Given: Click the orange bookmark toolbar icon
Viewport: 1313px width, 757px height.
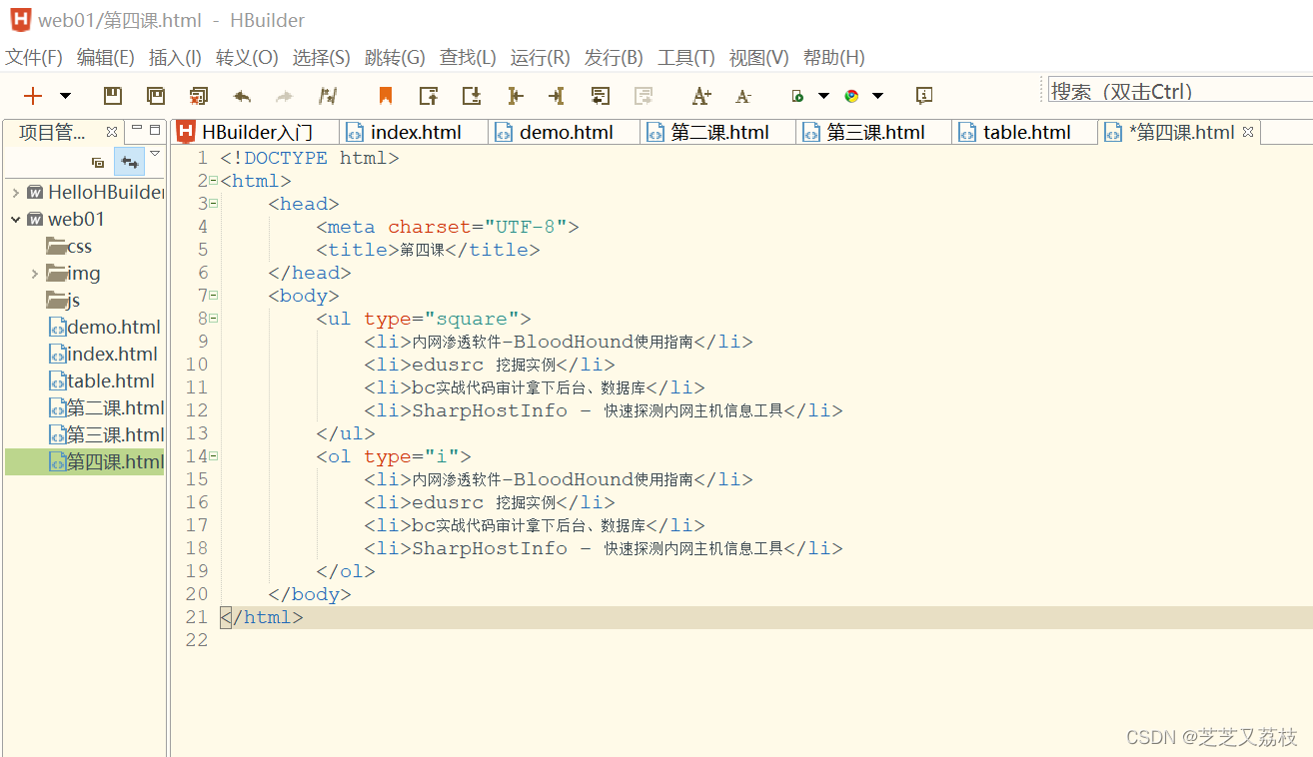Looking at the screenshot, I should [385, 96].
